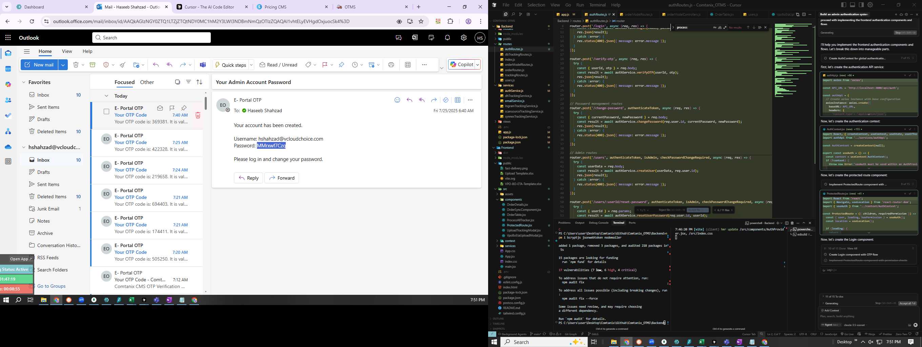Collapse the Favorites folder group
922x347 pixels.
[x=24, y=82]
